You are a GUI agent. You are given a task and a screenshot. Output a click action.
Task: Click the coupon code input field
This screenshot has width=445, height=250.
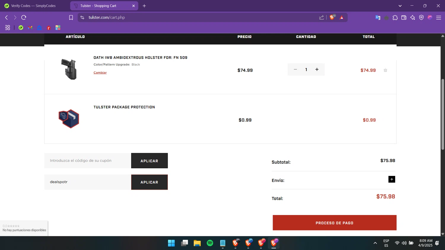(88, 161)
